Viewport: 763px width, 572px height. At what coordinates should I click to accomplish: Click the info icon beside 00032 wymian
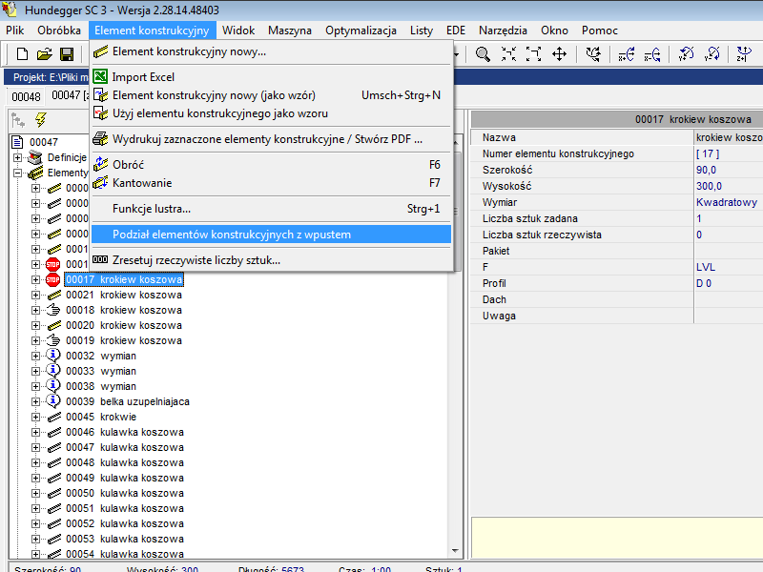pos(52,356)
